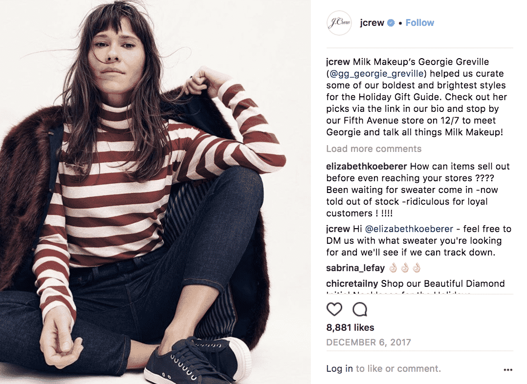Click the Log in link

click(339, 368)
